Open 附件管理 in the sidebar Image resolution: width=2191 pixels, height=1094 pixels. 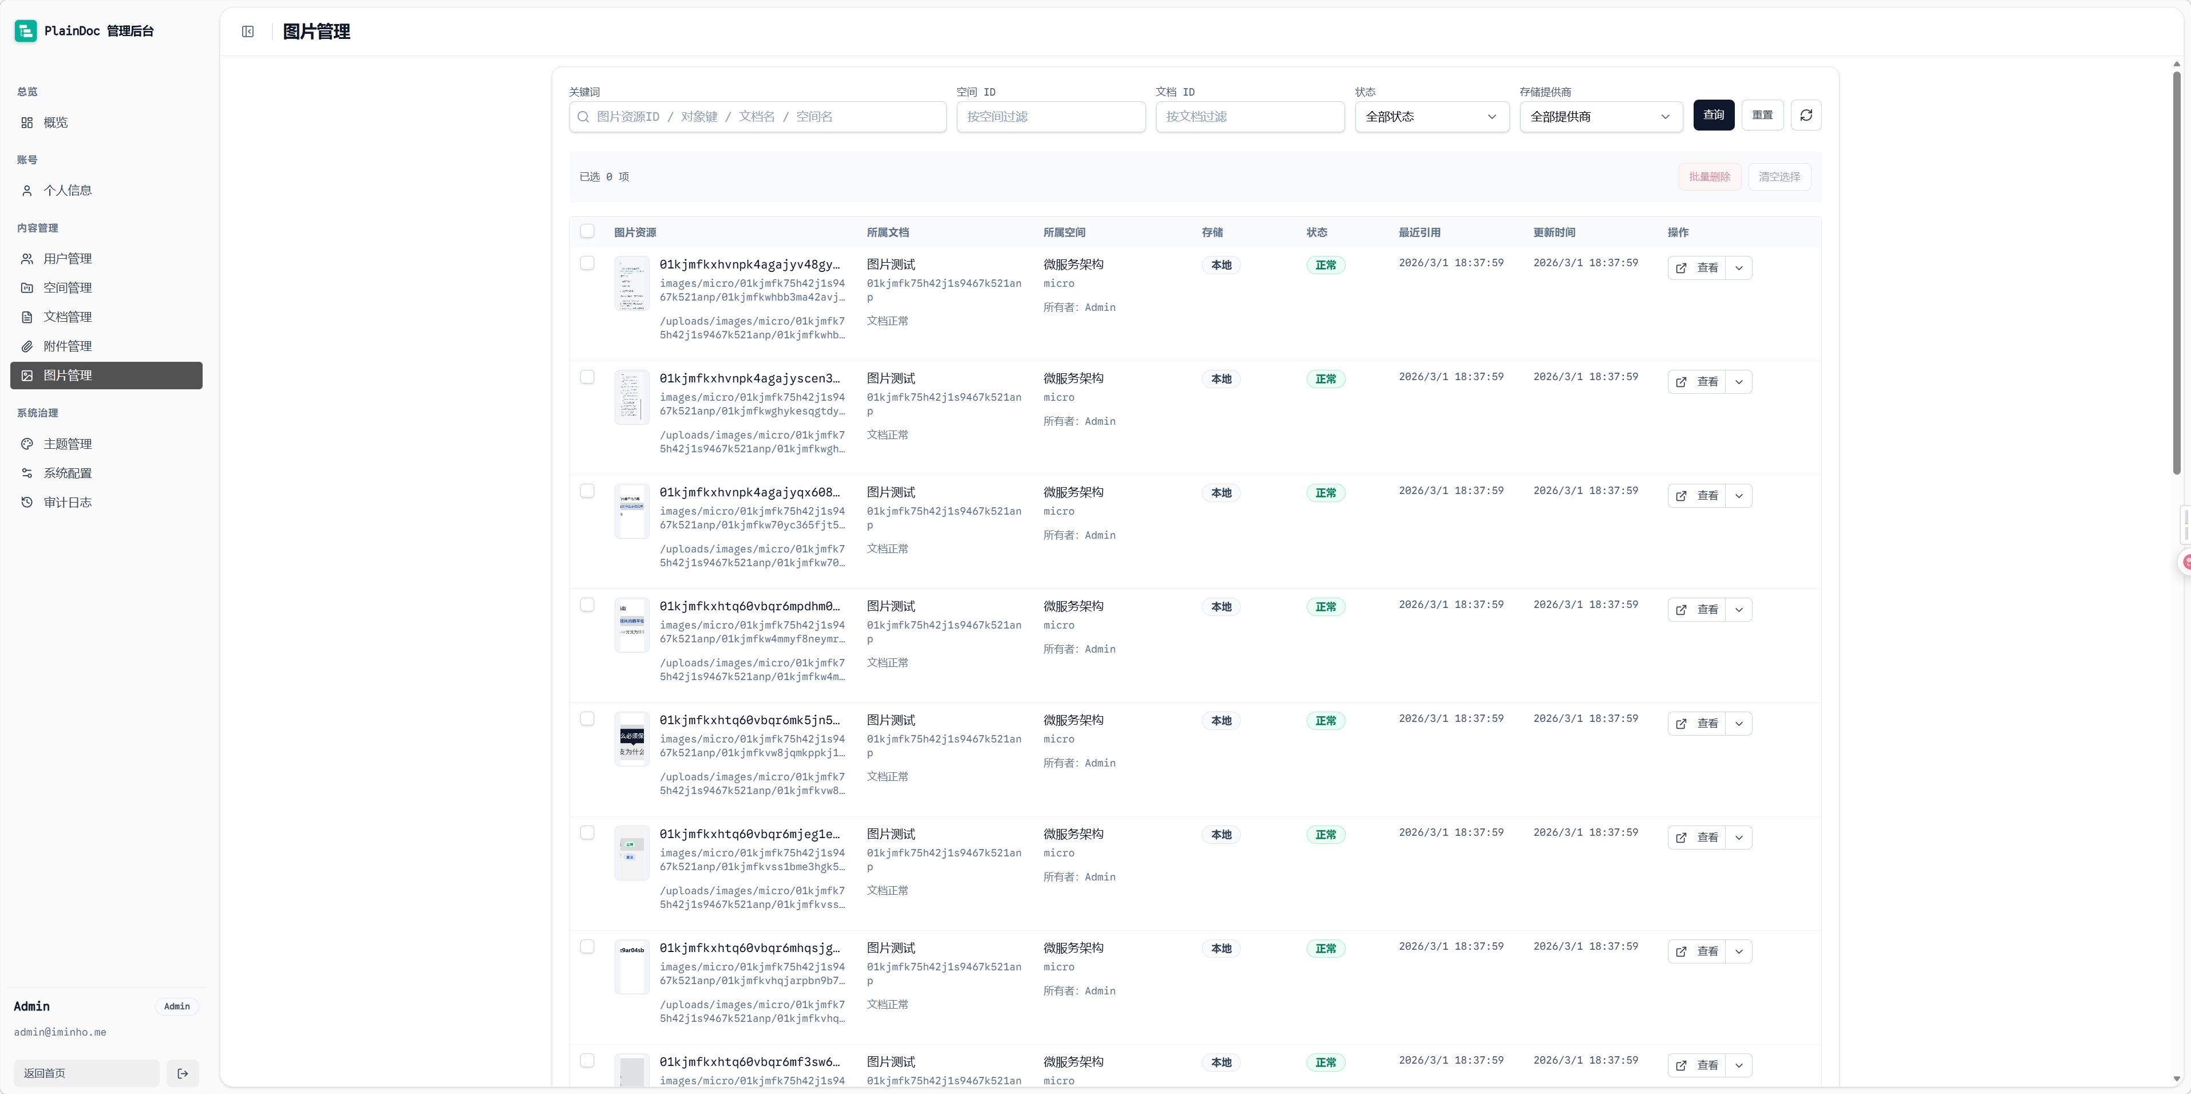click(106, 346)
